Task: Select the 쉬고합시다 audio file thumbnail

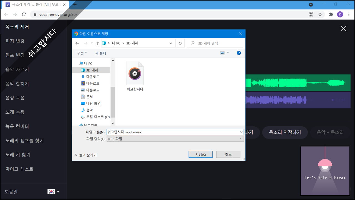Action: 135,76
